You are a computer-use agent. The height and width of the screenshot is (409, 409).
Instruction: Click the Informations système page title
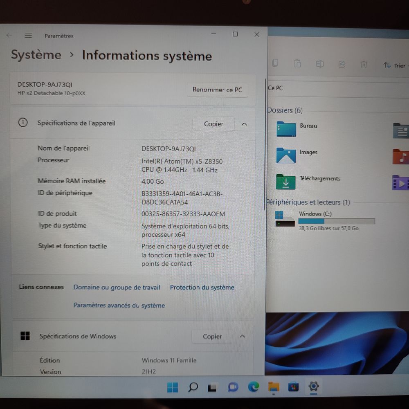147,56
